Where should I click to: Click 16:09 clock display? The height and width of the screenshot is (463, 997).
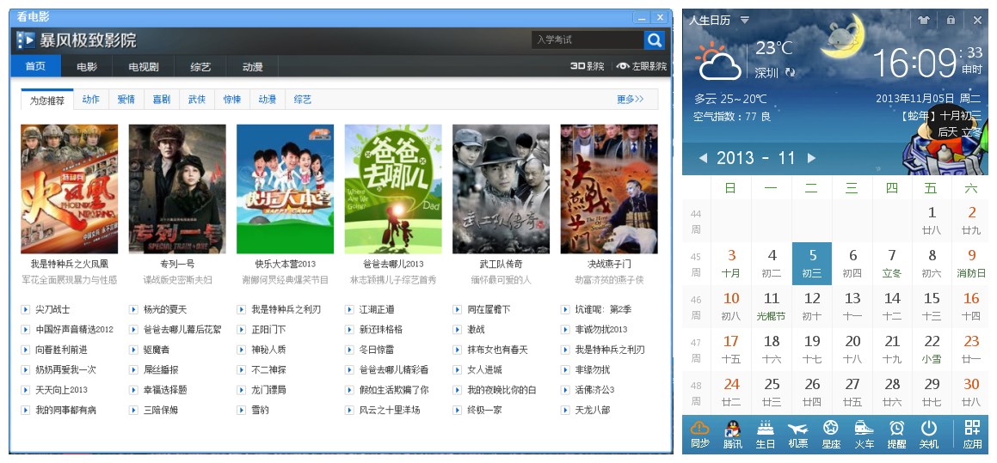pos(915,62)
